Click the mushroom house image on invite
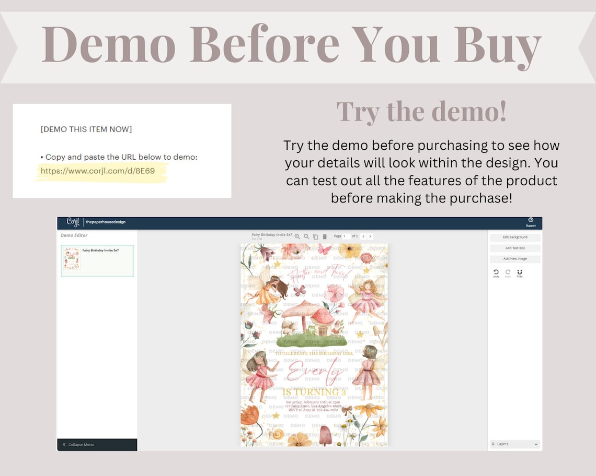Screen dimensions: 596x476 312,323
